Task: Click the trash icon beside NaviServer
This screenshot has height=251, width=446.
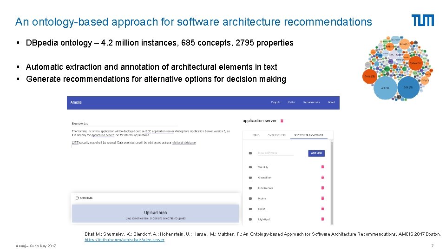Action: (x=322, y=188)
